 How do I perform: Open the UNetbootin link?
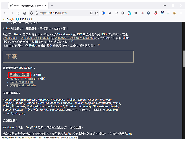coord(10,38)
